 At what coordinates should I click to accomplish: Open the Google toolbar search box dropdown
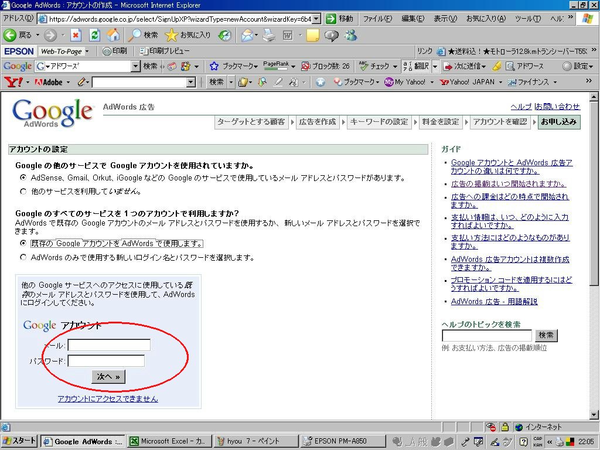point(136,66)
